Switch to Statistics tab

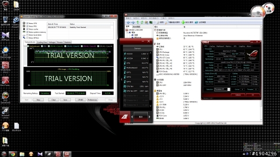point(68,42)
